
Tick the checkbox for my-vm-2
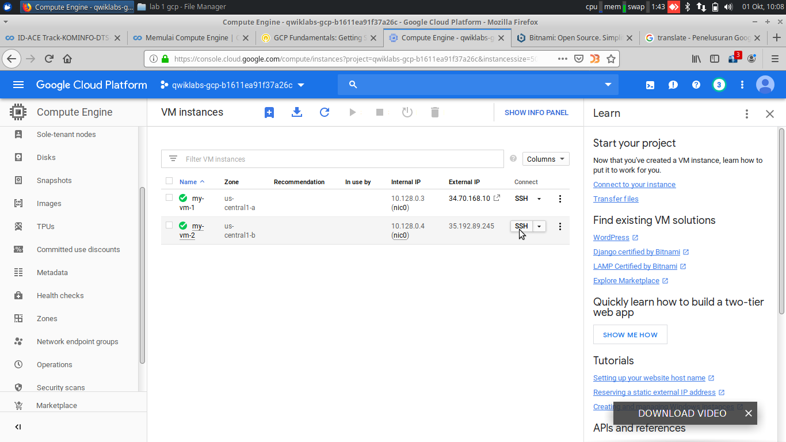tap(169, 225)
